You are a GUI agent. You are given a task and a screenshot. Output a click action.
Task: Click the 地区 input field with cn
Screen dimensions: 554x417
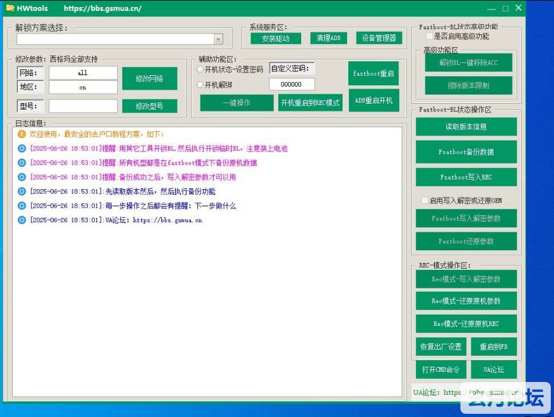[x=83, y=87]
